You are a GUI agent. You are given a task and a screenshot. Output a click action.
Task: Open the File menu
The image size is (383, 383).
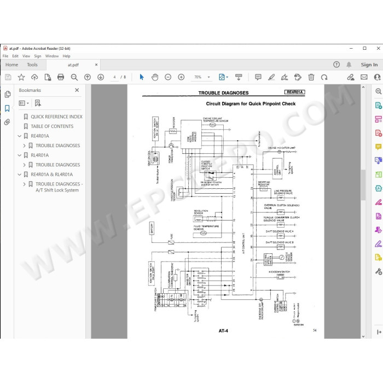pyautogui.click(x=5, y=56)
